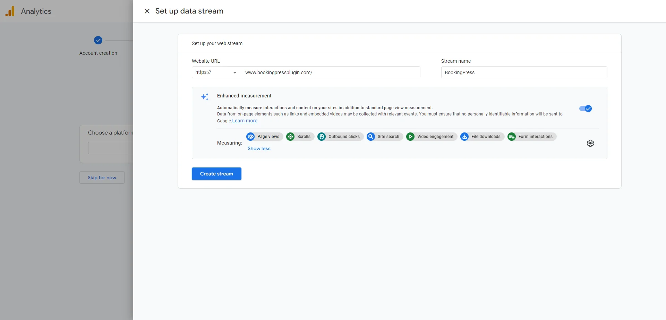Image resolution: width=666 pixels, height=320 pixels.
Task: Focus the Stream name input field
Action: coord(524,72)
